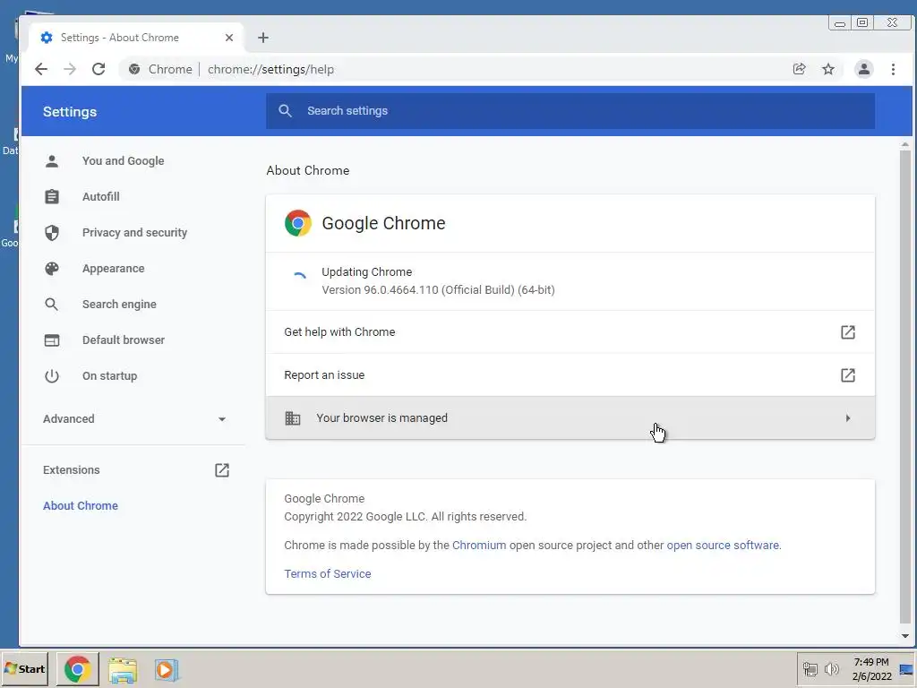Open Privacy and security section
The image size is (917, 688).
pyautogui.click(x=134, y=232)
